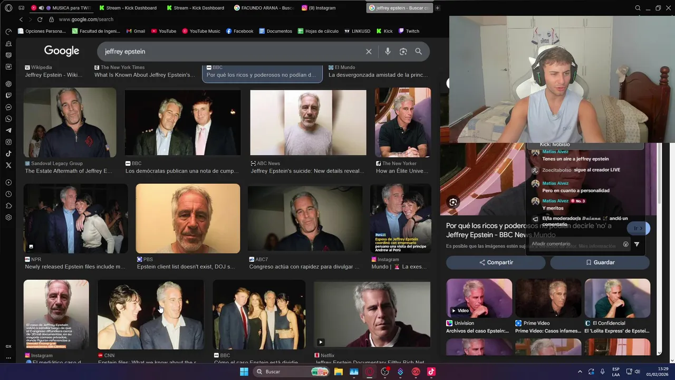Open Instagram sidebar panel
This screenshot has height=380, width=675.
pos(8,142)
